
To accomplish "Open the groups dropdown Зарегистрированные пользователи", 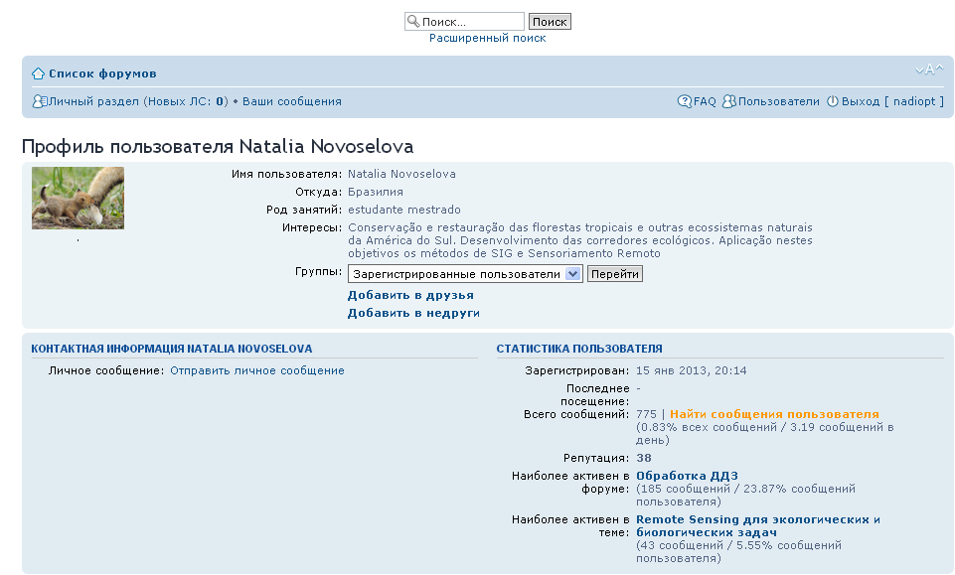I will pyautogui.click(x=465, y=274).
